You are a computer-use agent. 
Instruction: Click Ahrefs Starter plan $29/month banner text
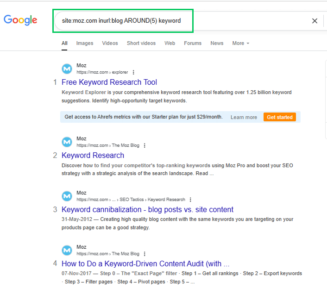144,117
